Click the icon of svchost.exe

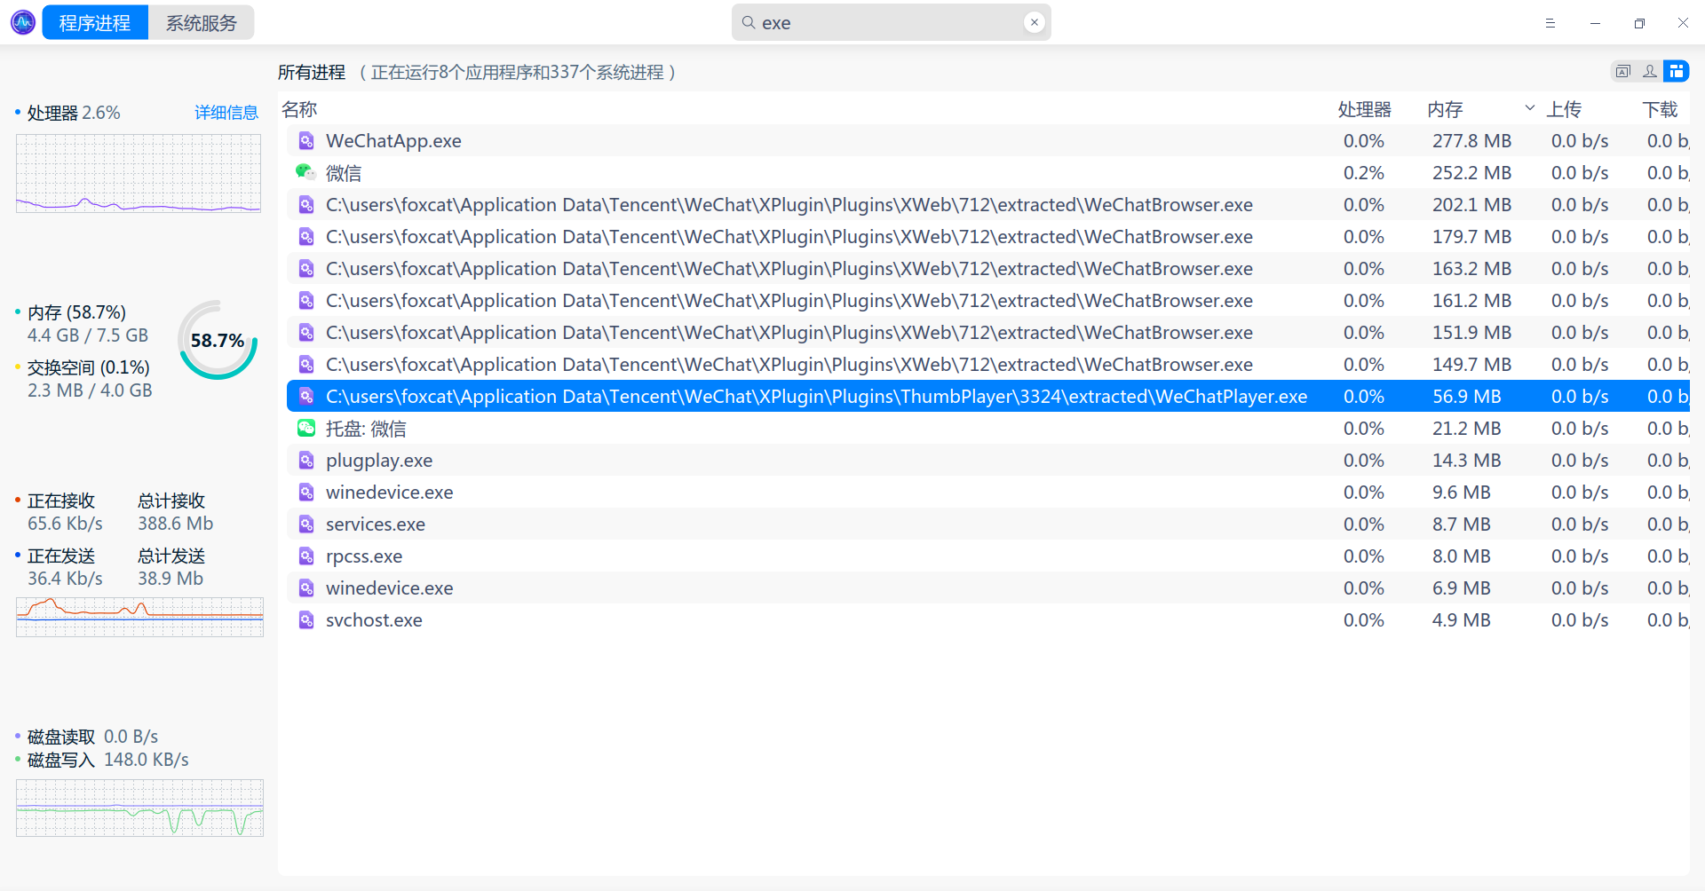click(306, 619)
